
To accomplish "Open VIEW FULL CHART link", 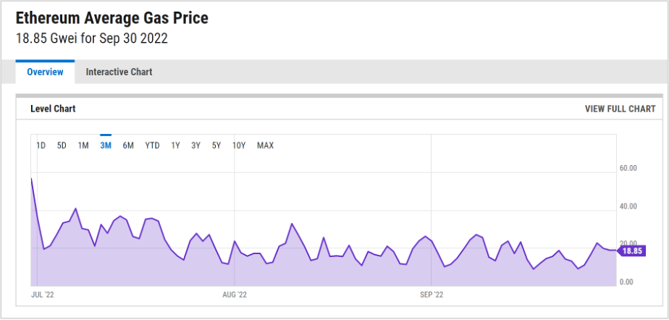I will [x=620, y=109].
